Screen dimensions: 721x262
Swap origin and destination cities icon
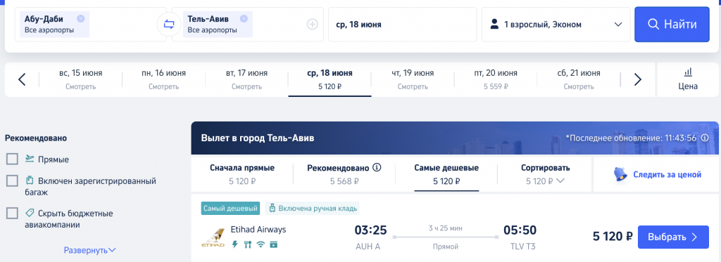169,25
